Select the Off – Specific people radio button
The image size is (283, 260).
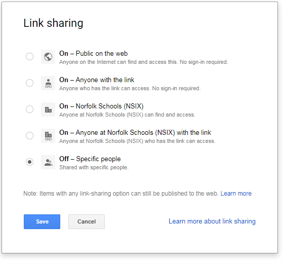point(29,162)
